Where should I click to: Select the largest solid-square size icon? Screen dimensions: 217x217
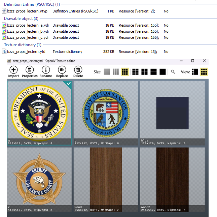tap(162, 72)
